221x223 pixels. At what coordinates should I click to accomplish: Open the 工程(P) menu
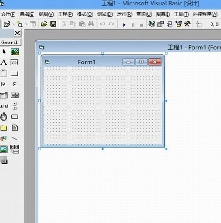pyautogui.click(x=65, y=15)
